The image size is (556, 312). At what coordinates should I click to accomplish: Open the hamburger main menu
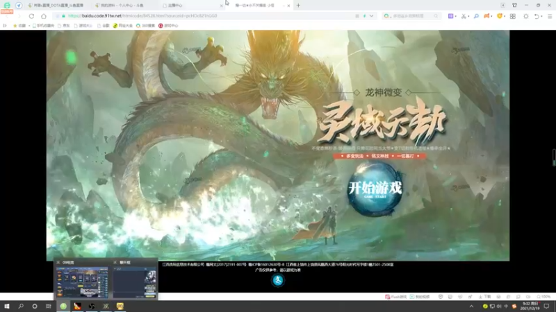tap(550, 16)
